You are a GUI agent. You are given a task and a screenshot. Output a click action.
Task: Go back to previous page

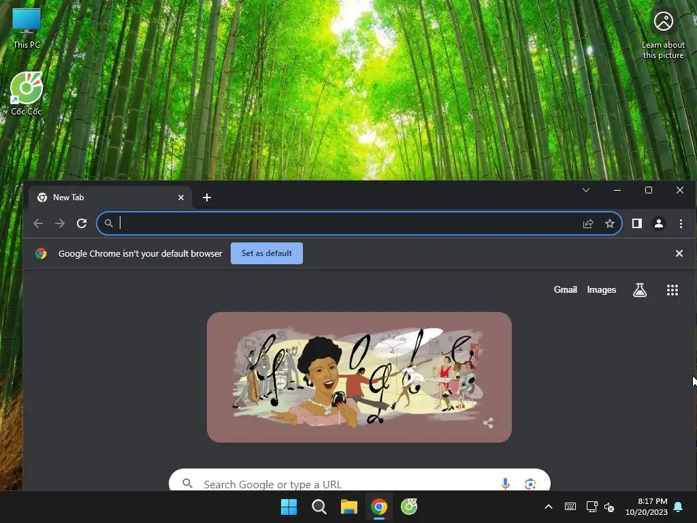click(x=38, y=223)
